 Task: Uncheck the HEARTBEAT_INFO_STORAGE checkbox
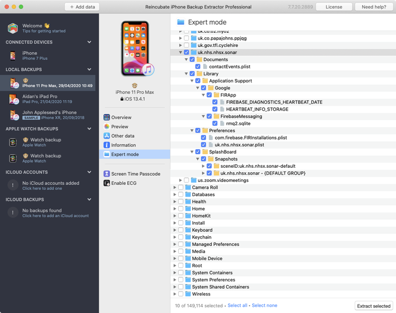[x=215, y=109]
